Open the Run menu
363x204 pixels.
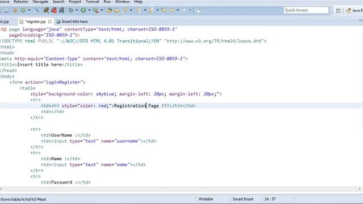(107, 2)
